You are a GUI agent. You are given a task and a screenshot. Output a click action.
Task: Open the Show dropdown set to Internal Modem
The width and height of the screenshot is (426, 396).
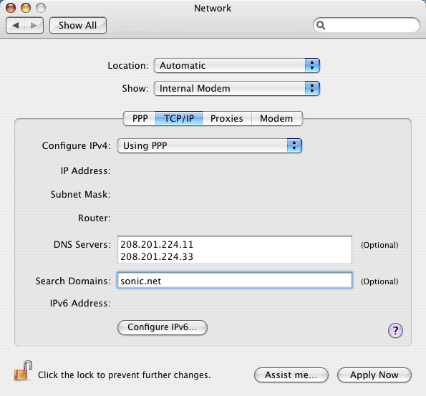[237, 88]
